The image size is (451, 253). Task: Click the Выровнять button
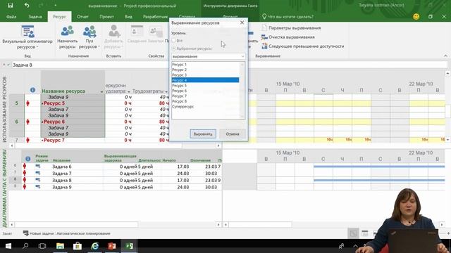coord(203,134)
